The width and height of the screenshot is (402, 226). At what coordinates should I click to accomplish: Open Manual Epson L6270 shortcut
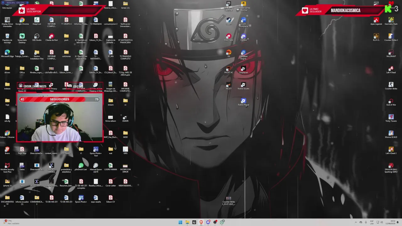96,168
